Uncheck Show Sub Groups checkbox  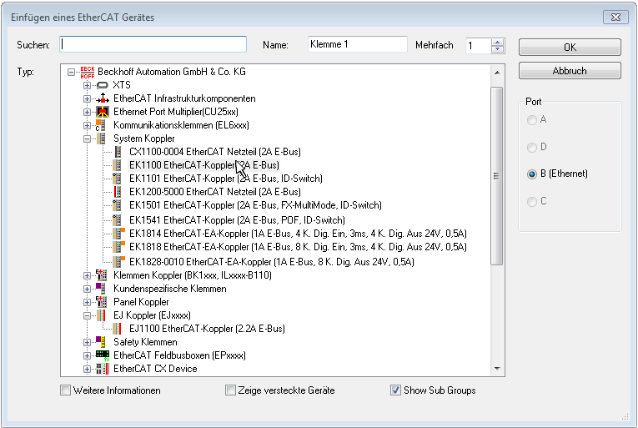point(396,390)
